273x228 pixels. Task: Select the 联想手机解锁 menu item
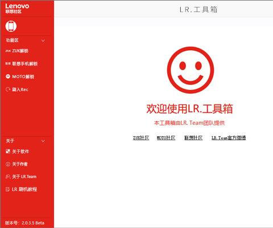[25, 64]
